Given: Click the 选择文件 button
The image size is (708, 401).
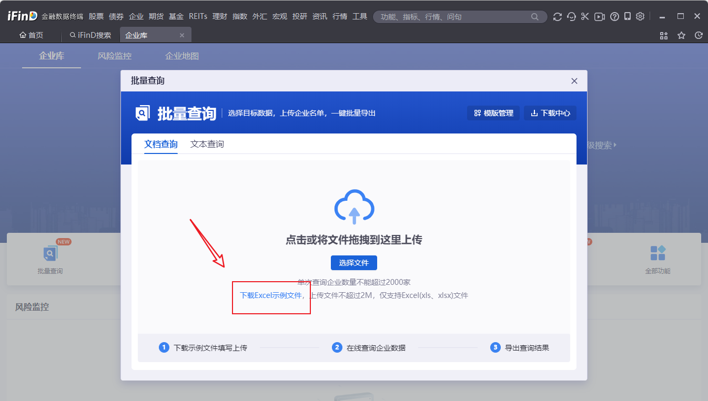Looking at the screenshot, I should (x=353, y=263).
